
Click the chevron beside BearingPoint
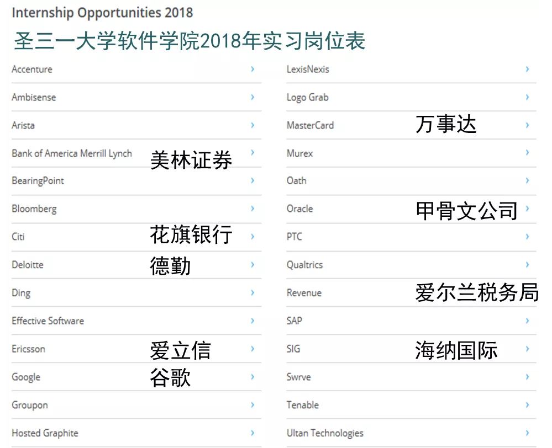tap(253, 180)
